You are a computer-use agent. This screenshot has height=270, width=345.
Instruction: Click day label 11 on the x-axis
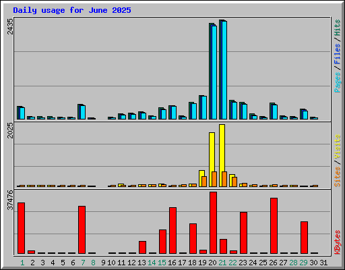pos(121,263)
